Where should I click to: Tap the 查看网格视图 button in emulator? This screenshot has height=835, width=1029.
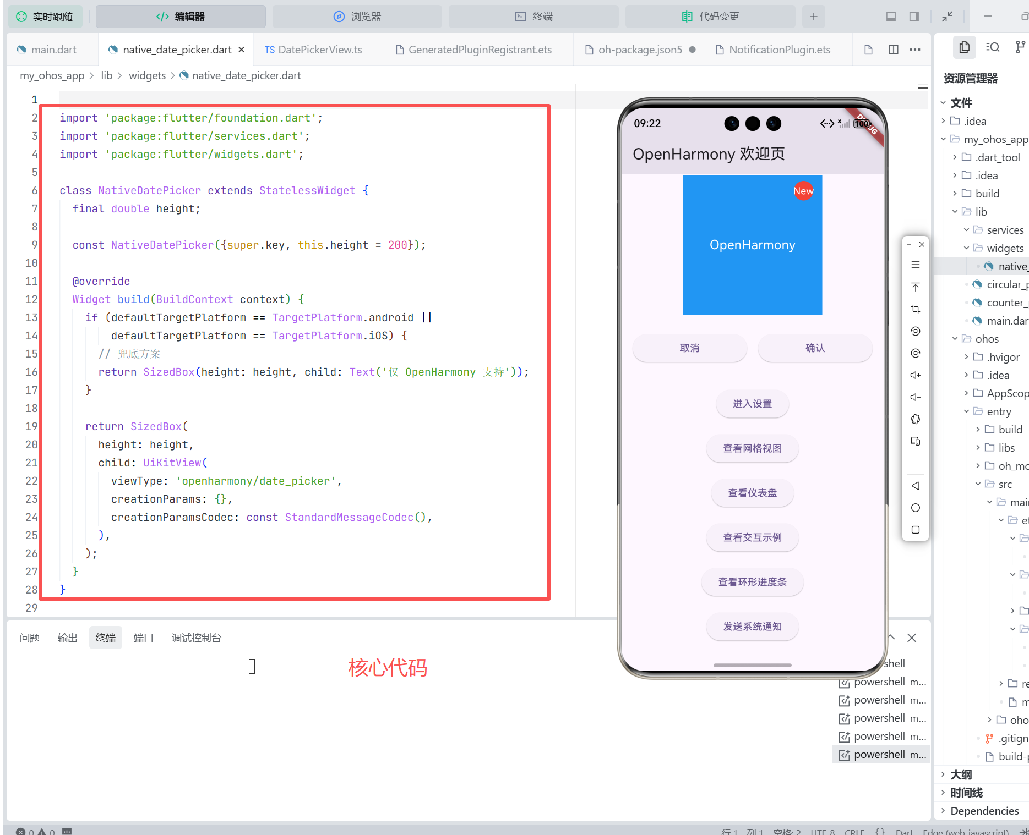tap(753, 448)
